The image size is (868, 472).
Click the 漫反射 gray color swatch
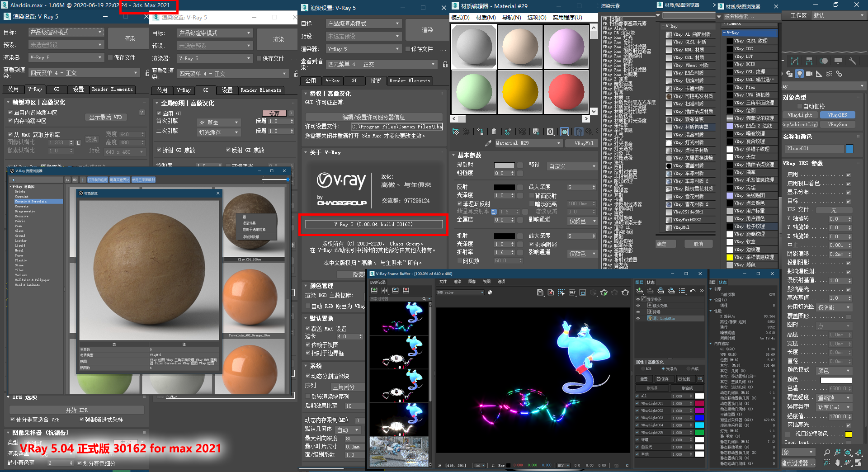(x=504, y=165)
